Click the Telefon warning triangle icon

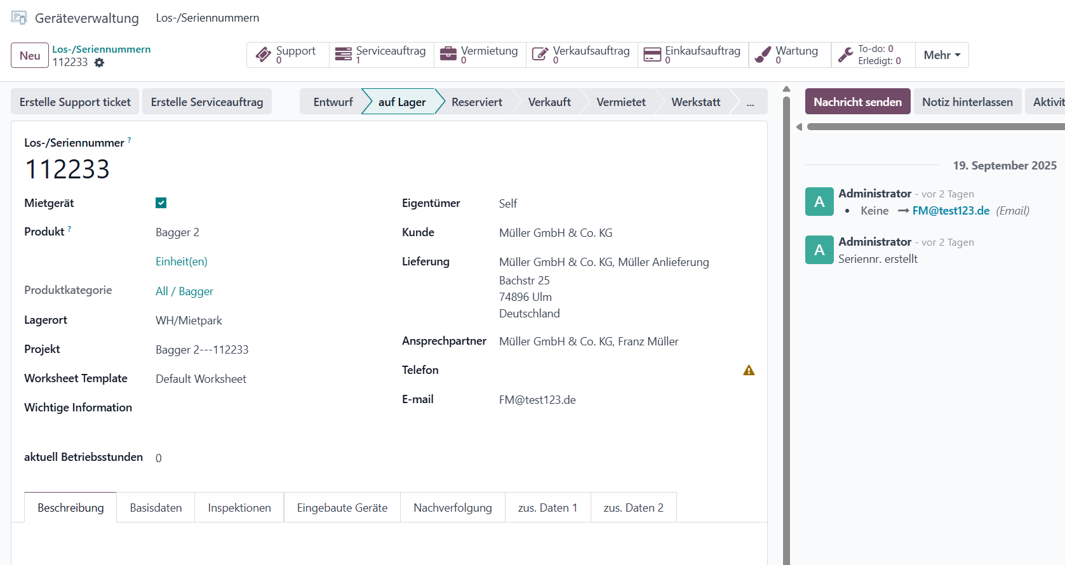coord(749,370)
